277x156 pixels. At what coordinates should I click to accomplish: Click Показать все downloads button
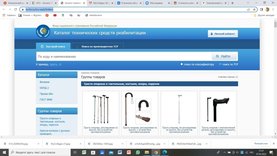(261, 143)
